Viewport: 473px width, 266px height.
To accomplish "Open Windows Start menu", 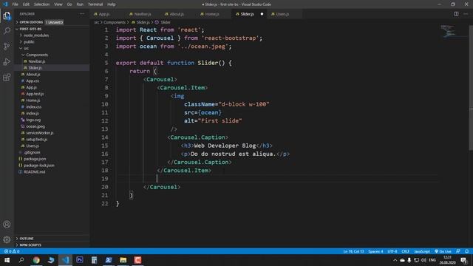I will (x=7, y=260).
